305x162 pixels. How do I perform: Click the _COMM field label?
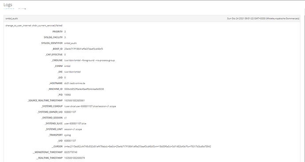pyautogui.click(x=58, y=66)
